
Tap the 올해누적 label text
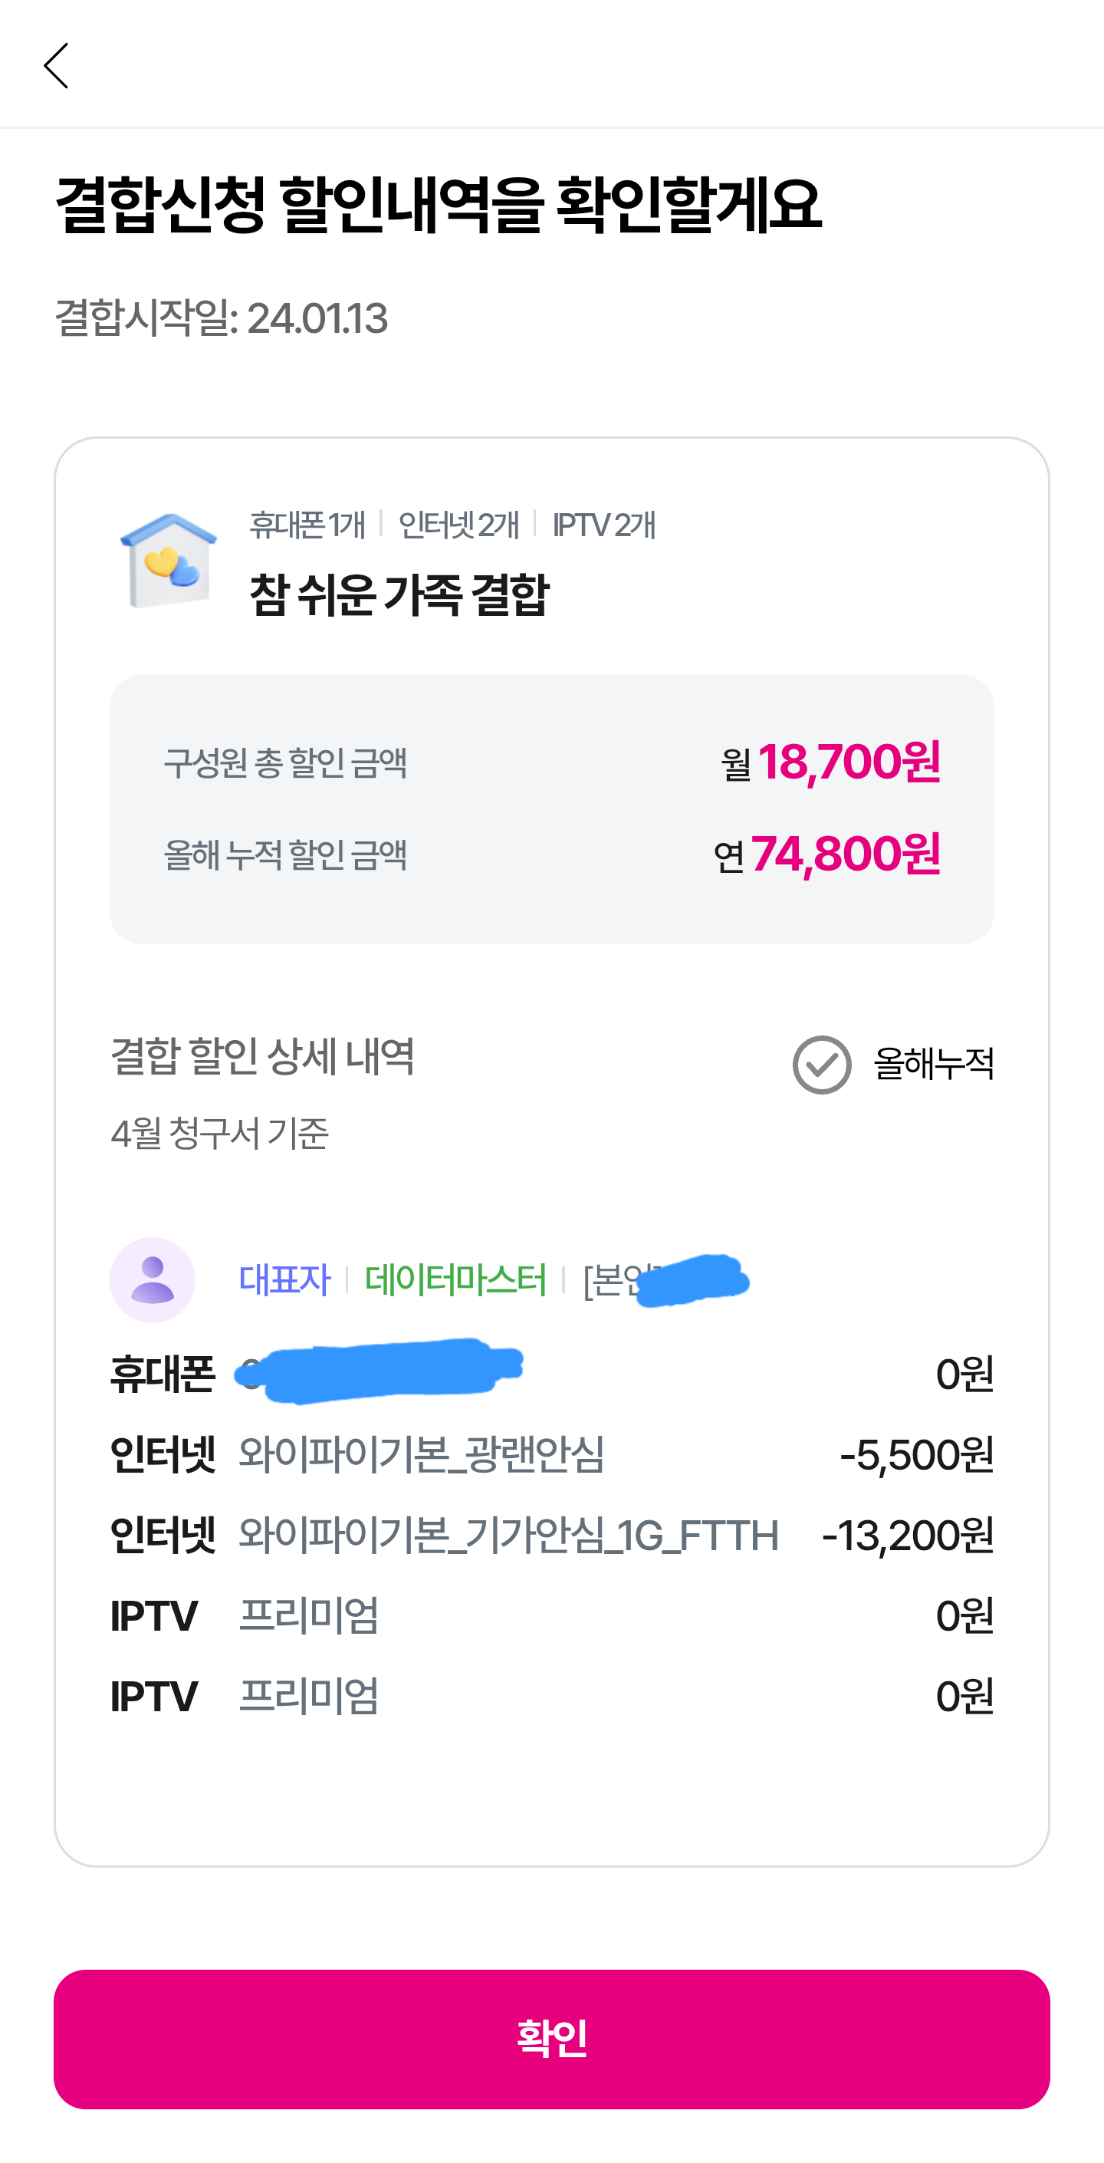(934, 1064)
